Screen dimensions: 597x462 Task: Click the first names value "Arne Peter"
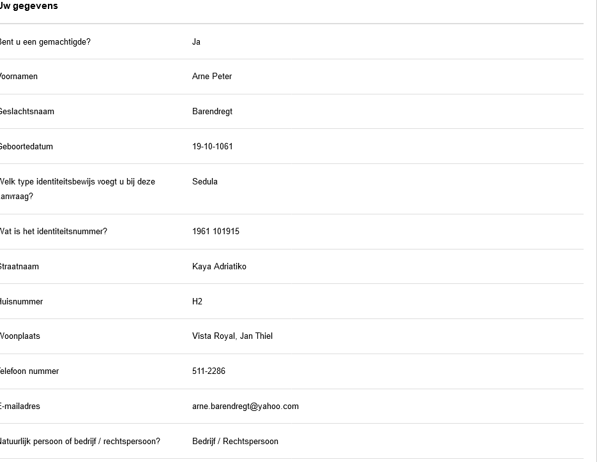coord(212,77)
